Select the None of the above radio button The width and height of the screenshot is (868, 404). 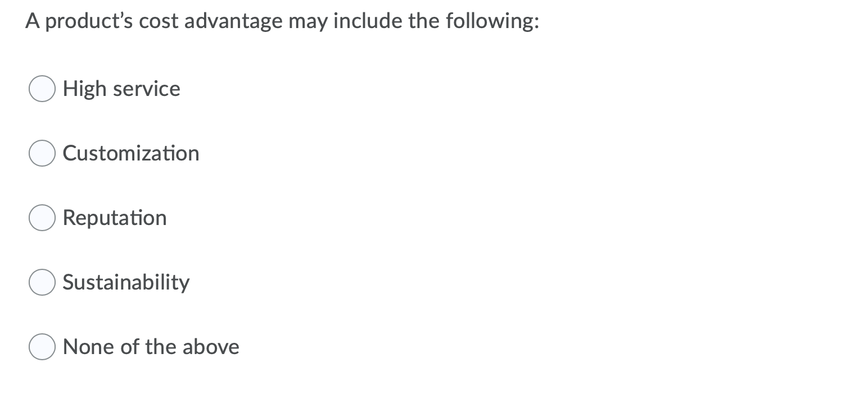[x=42, y=346]
